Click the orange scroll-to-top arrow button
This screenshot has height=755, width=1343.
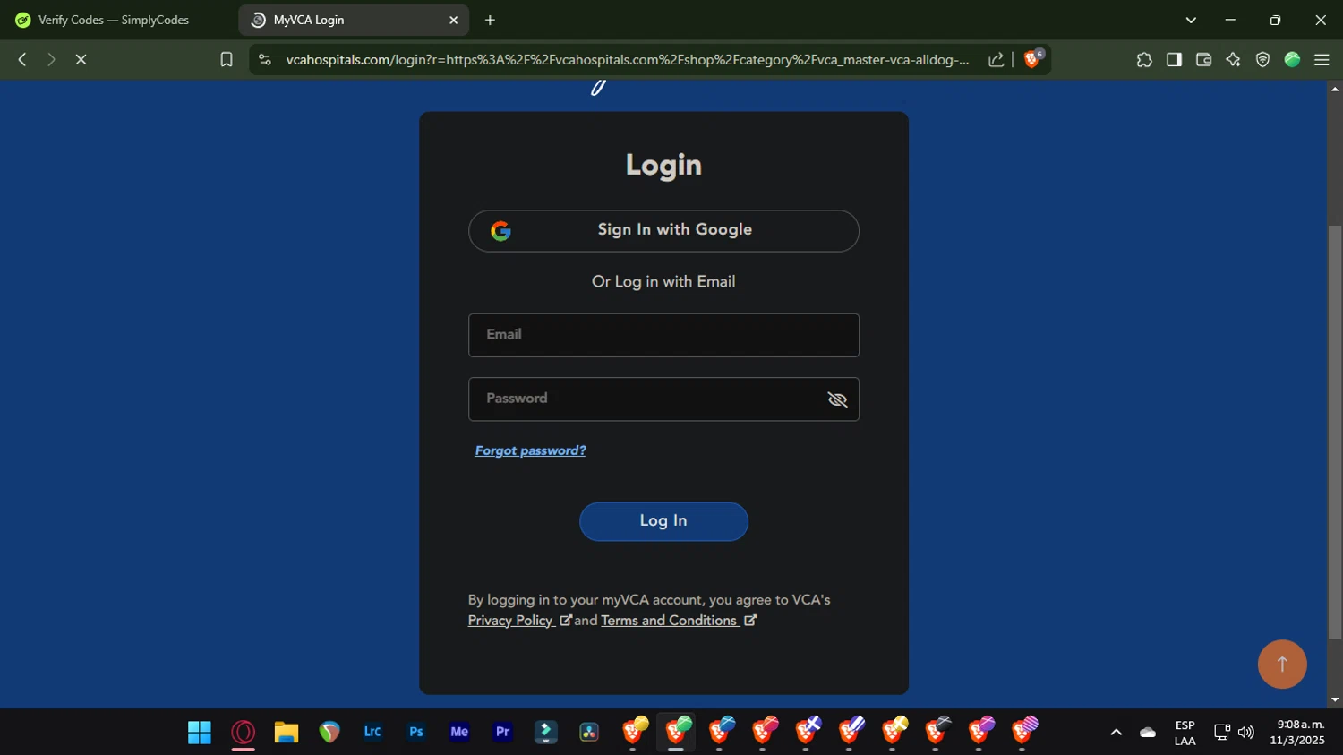pyautogui.click(x=1282, y=664)
